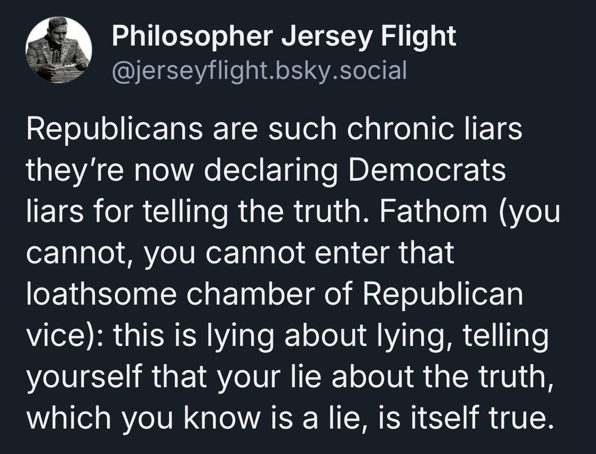Click the word "Philosopher" in the display name
Screen dimensions: 596x454
pyautogui.click(x=192, y=37)
